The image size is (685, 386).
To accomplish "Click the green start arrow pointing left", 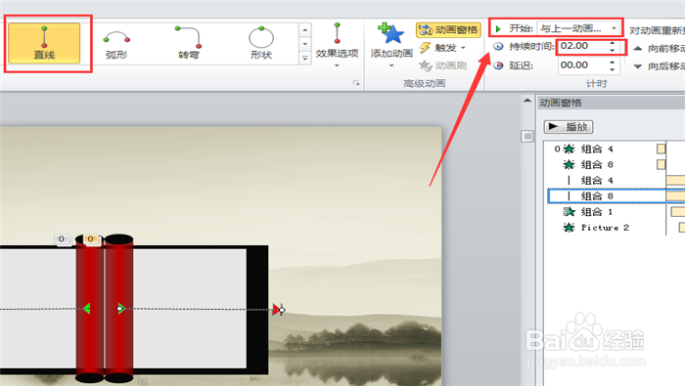I will coord(86,309).
